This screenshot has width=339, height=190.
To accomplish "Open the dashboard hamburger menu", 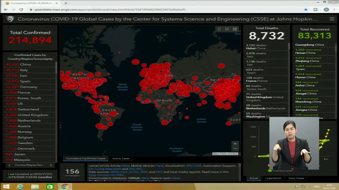I will tap(332, 19).
